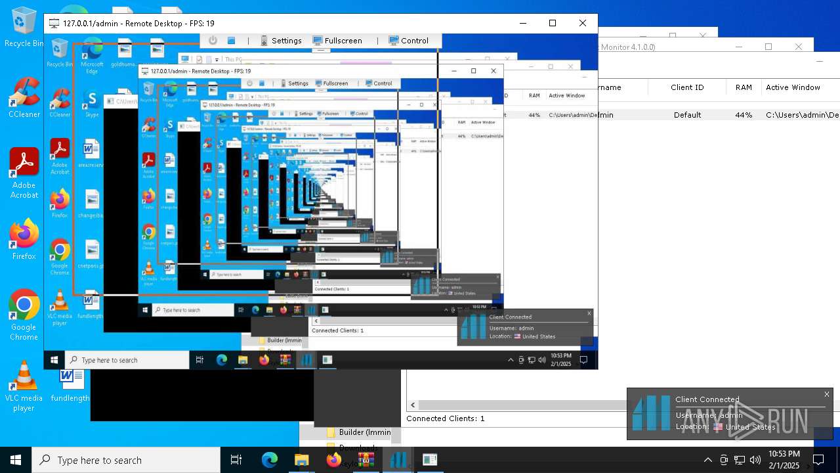Expand hidden icons in the local system tray
This screenshot has height=473, width=840.
click(x=707, y=460)
